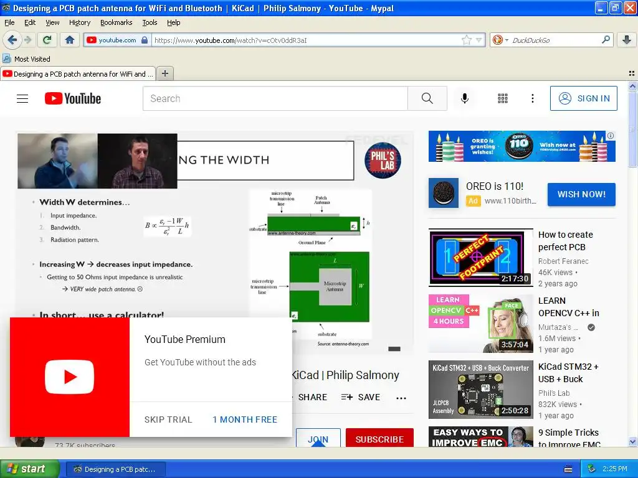Screen dimensions: 638x478
Task: Open the Robert Feranec channel name
Action: point(563,261)
